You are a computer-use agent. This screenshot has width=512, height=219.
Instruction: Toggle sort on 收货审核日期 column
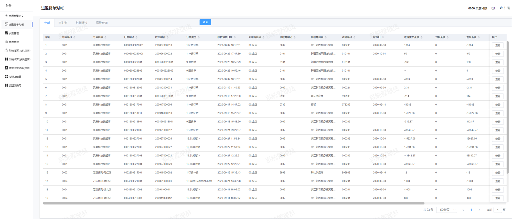tap(235, 37)
